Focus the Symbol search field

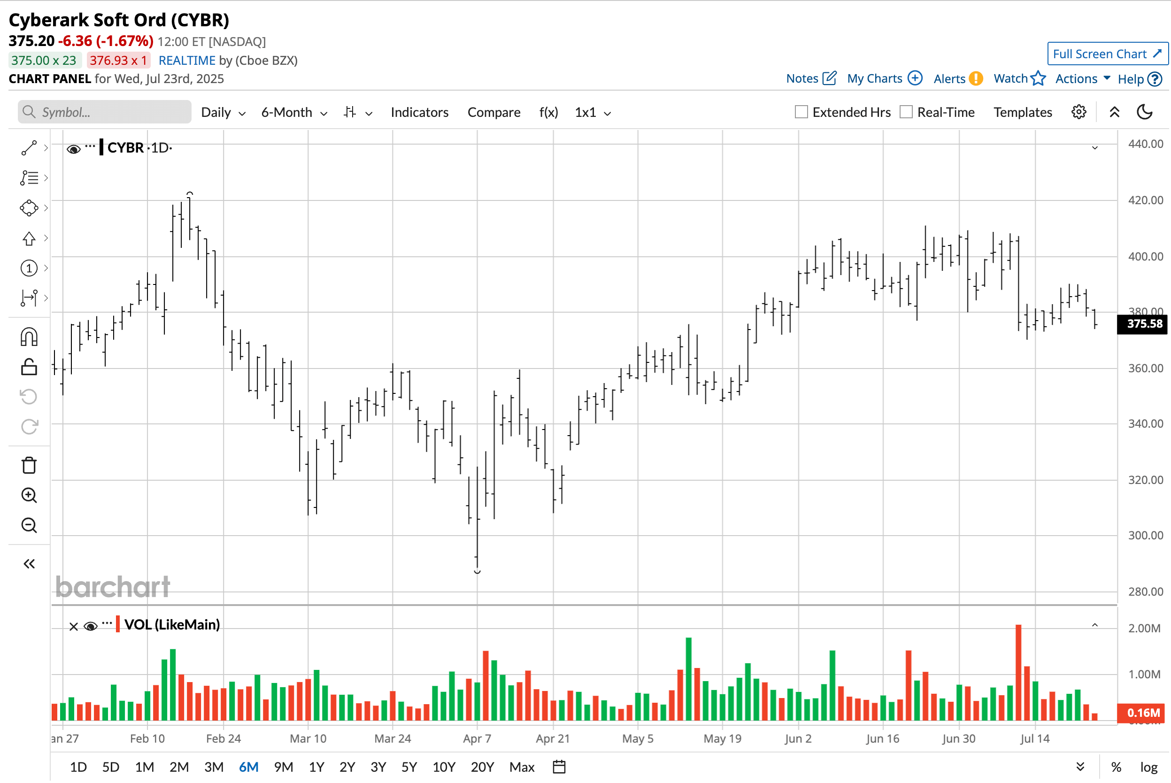coord(104,112)
